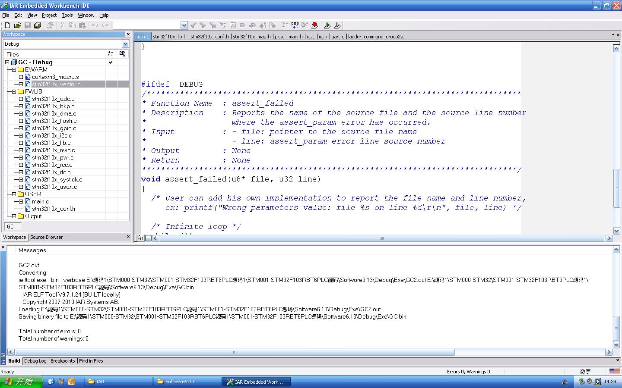Viewport: 622px width, 388px height.
Task: Open the toolbar quick search dropdown arrow
Action: [x=184, y=25]
